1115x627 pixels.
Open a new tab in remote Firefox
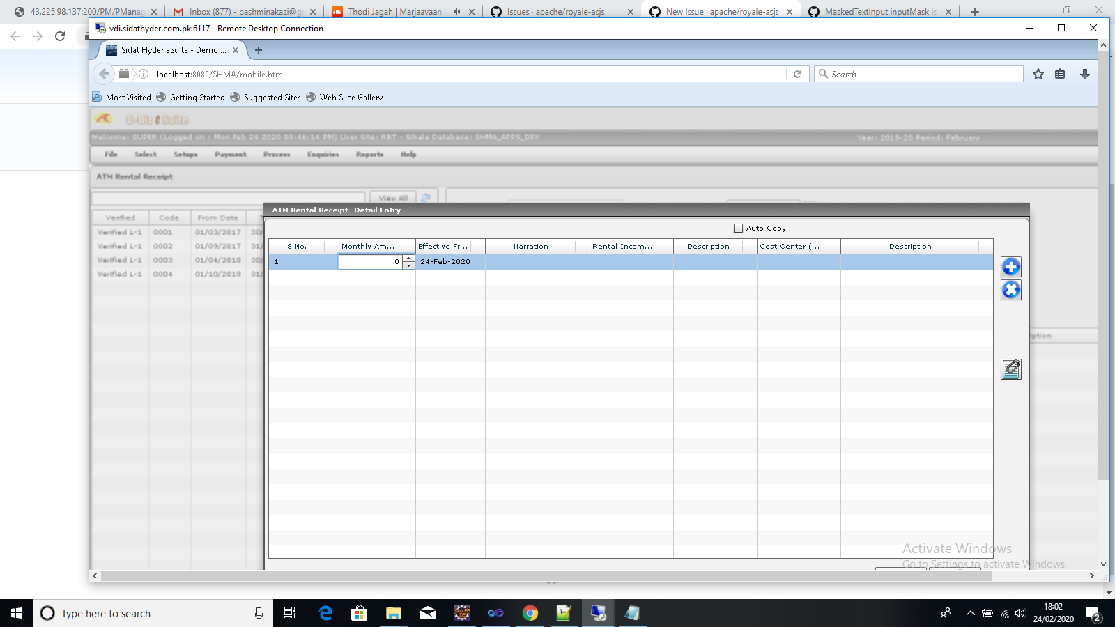tap(259, 50)
